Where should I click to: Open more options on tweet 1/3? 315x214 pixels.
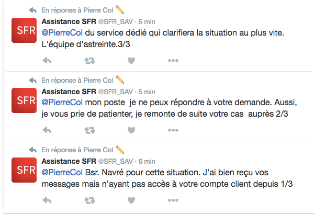pos(173,200)
